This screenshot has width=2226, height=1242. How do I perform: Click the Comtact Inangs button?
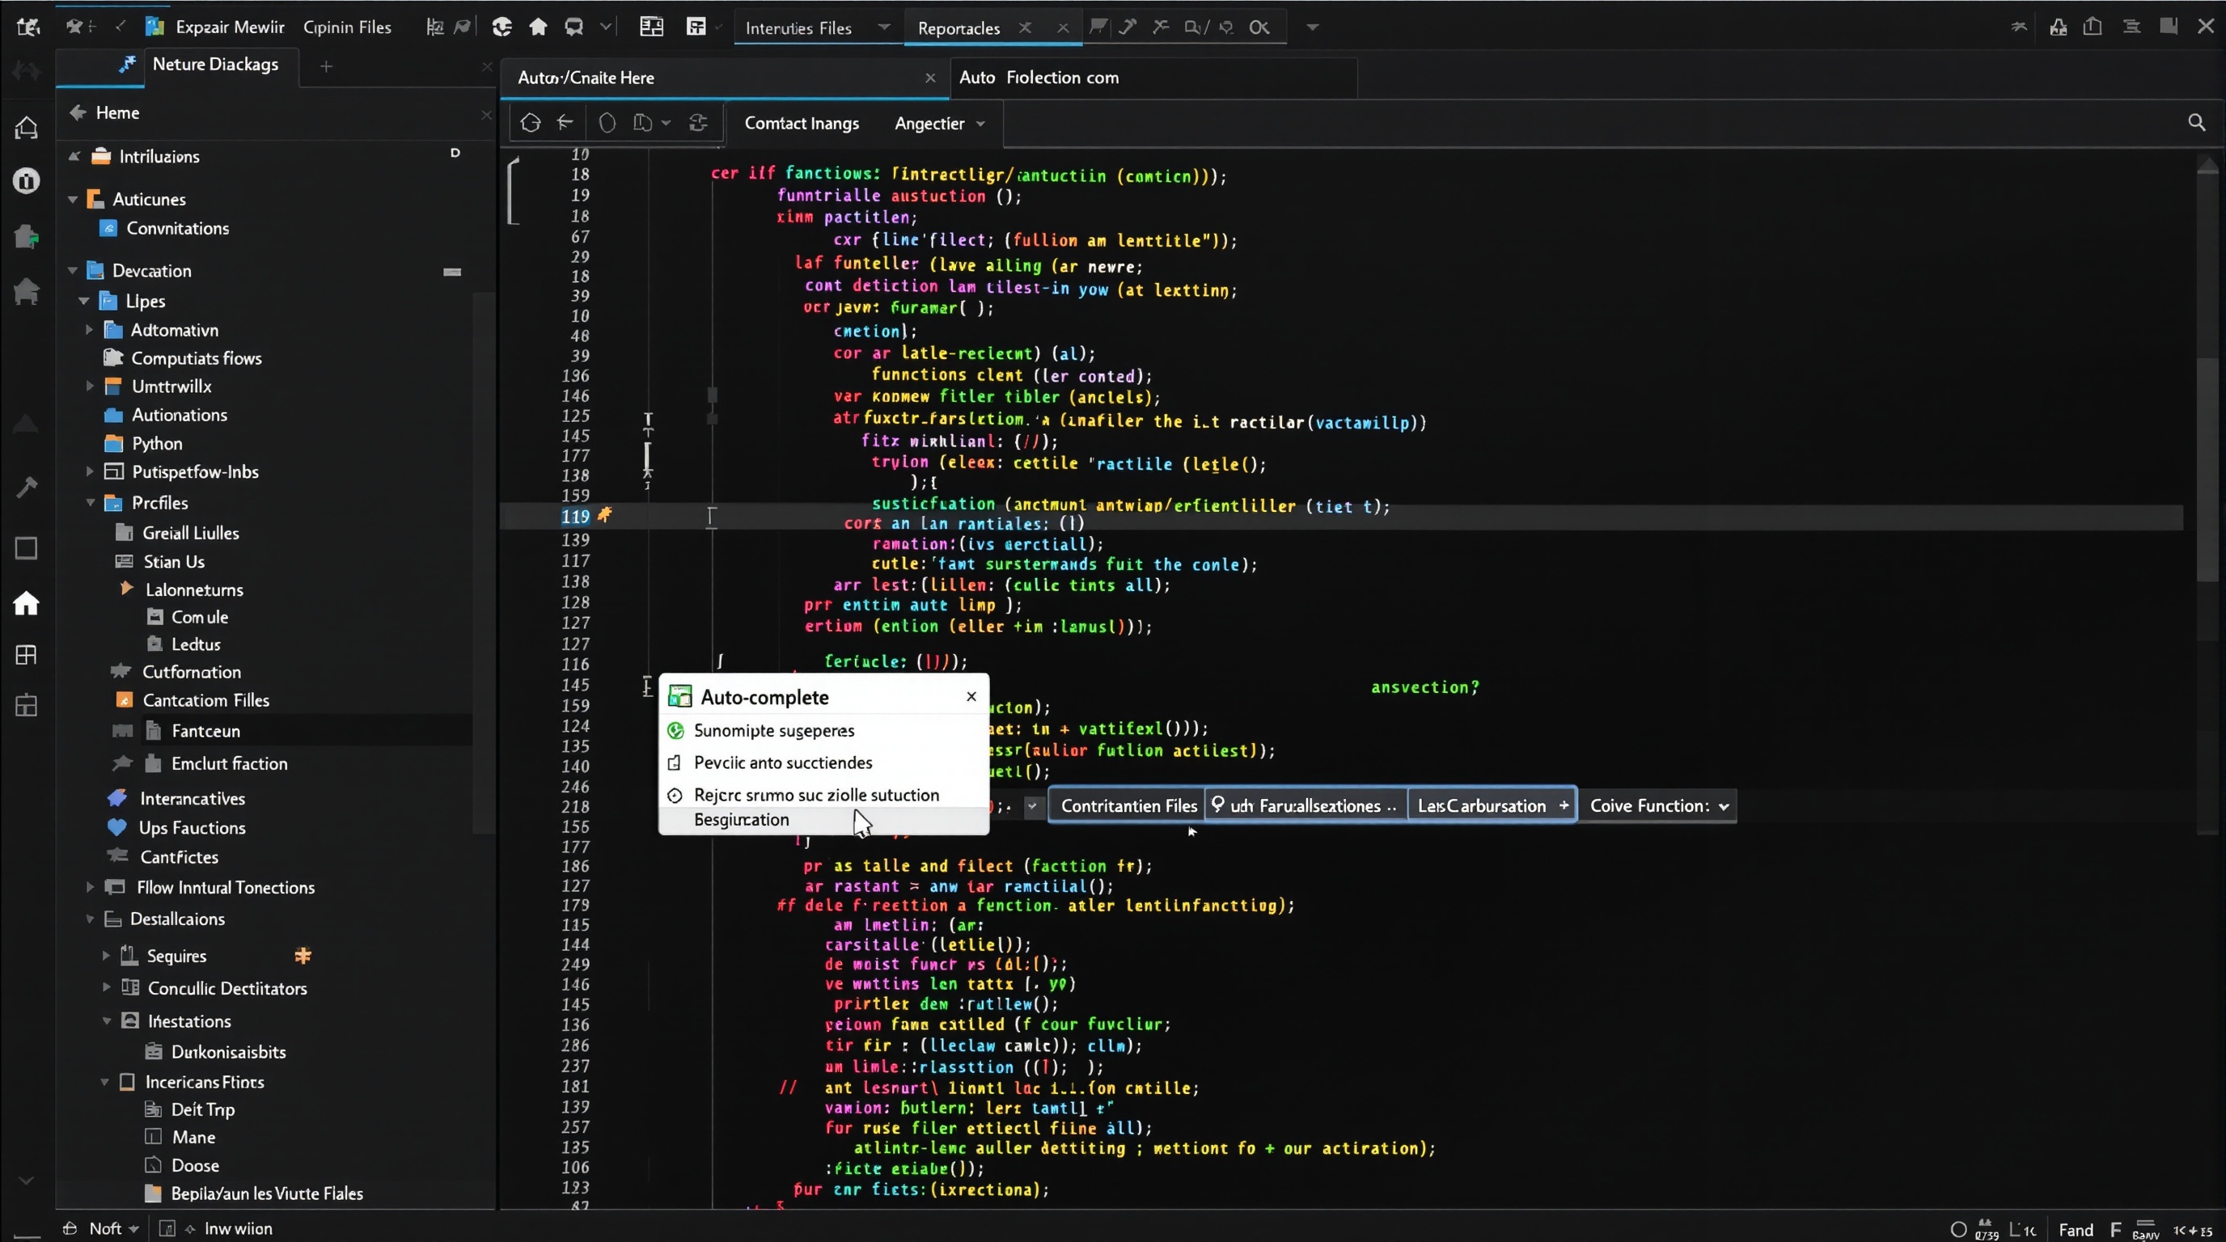click(x=802, y=124)
